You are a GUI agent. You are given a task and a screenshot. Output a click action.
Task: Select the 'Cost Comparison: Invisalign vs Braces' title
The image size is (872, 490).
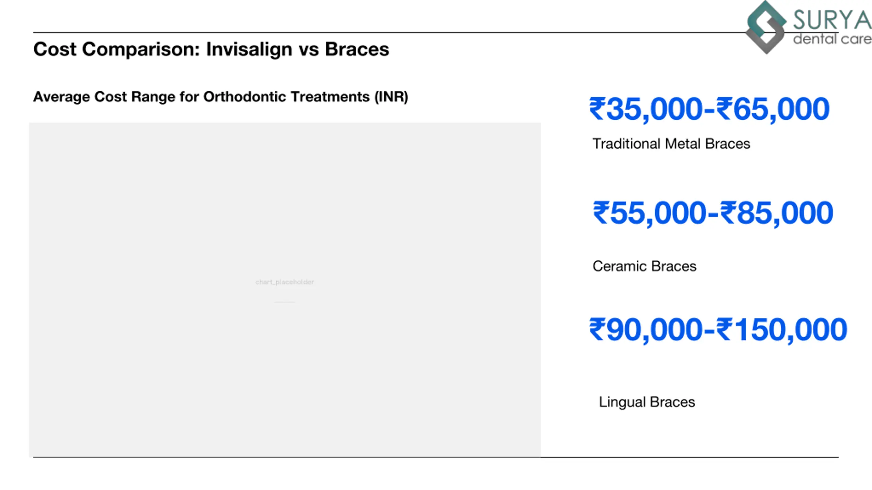point(211,49)
